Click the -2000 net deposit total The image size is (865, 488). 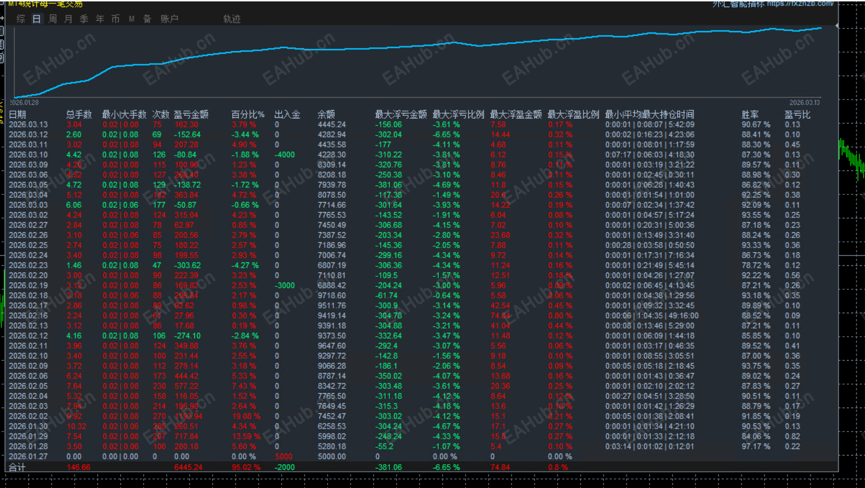point(285,467)
